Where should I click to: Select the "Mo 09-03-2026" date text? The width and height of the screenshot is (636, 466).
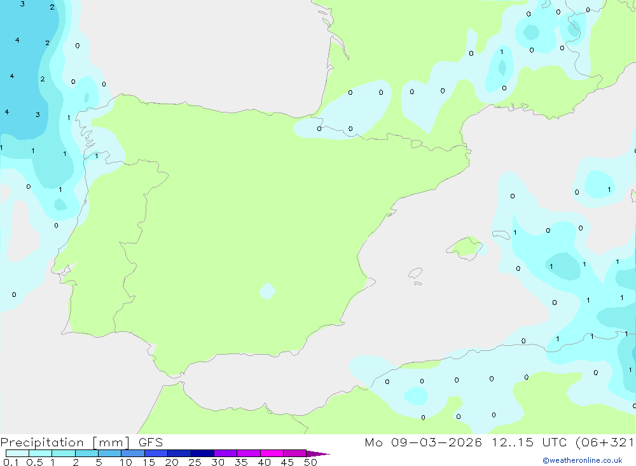(423, 442)
